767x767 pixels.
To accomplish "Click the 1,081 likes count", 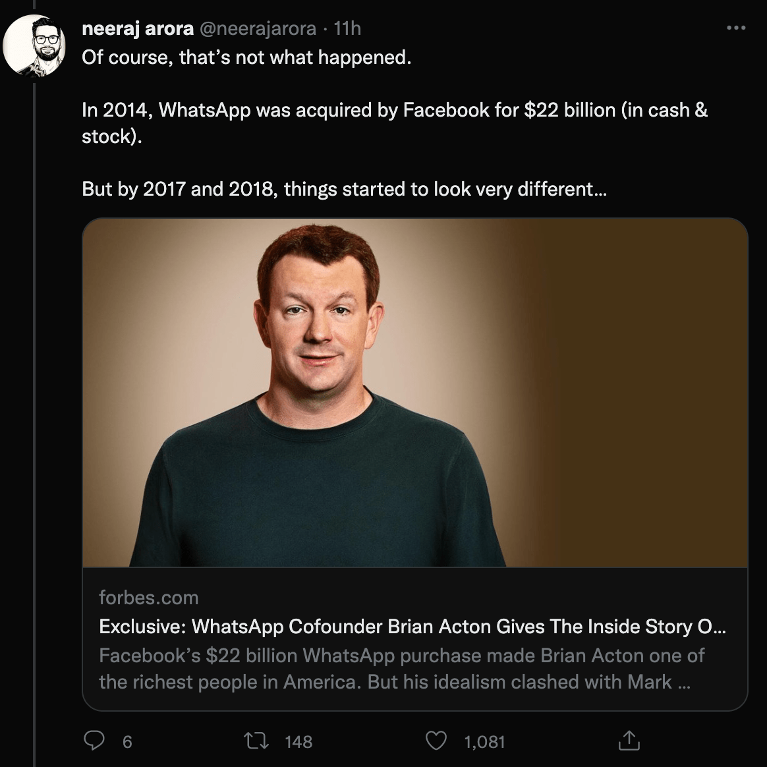I will pyautogui.click(x=484, y=741).
